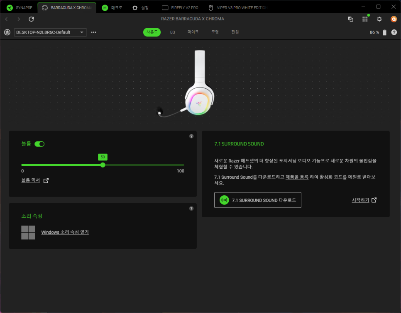401x313 pixels.
Task: Expand the DESKTOP-N2L8R6C-Default profile dropdown
Action: [x=50, y=32]
